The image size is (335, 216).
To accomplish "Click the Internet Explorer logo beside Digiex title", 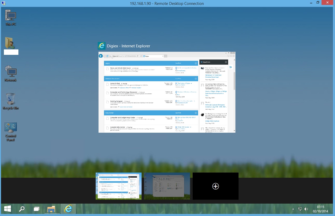I will [101, 46].
